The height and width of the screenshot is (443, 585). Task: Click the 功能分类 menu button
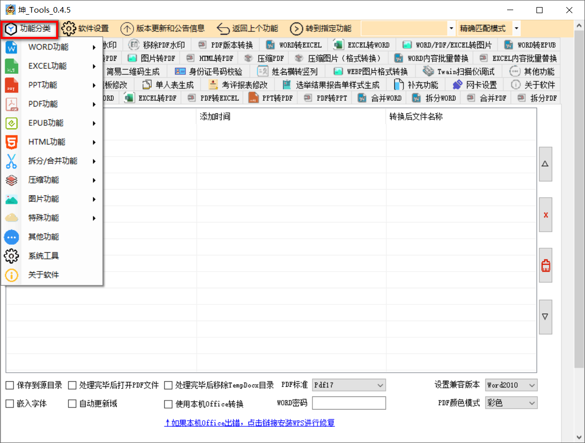tap(29, 29)
